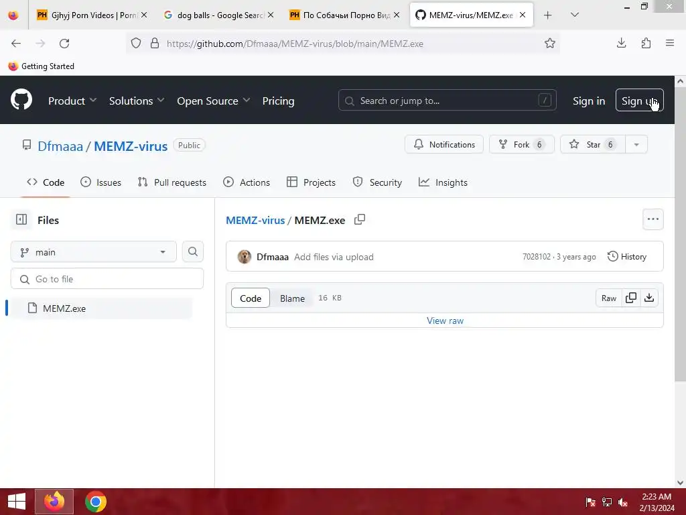Open the Firefox application menu

[x=669, y=43]
